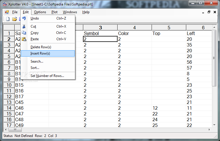
Task: Click cell B15 in row 10
Action: click(x=32, y=85)
